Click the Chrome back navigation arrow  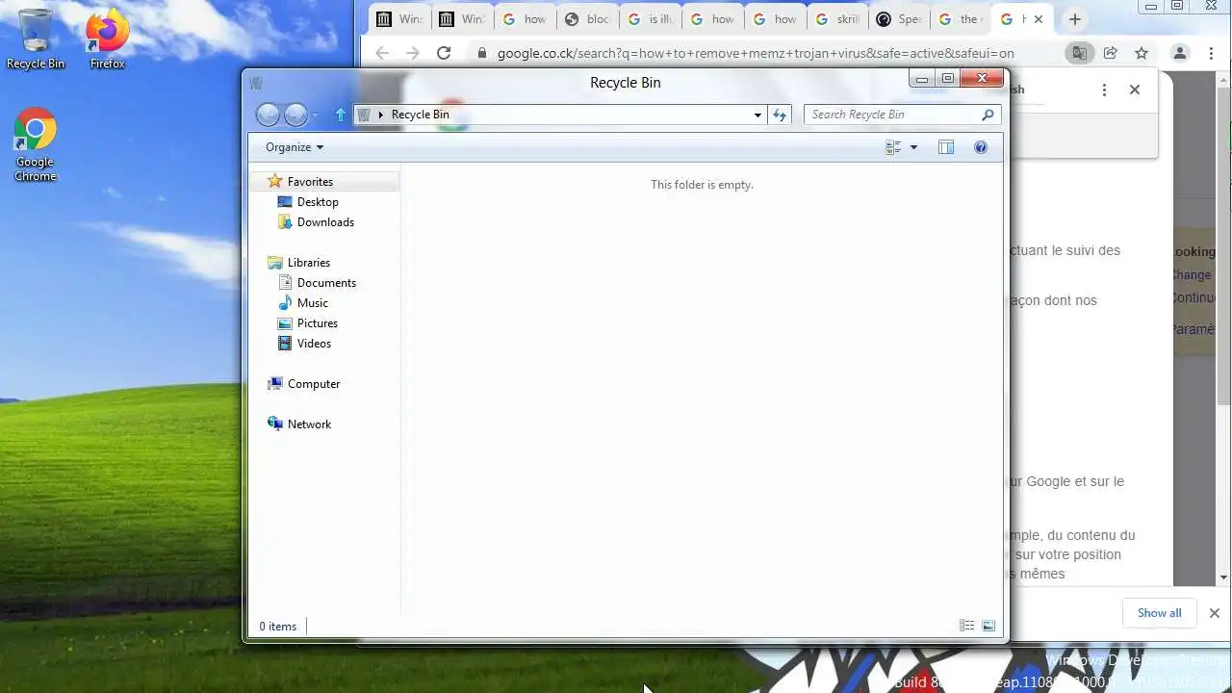[382, 54]
